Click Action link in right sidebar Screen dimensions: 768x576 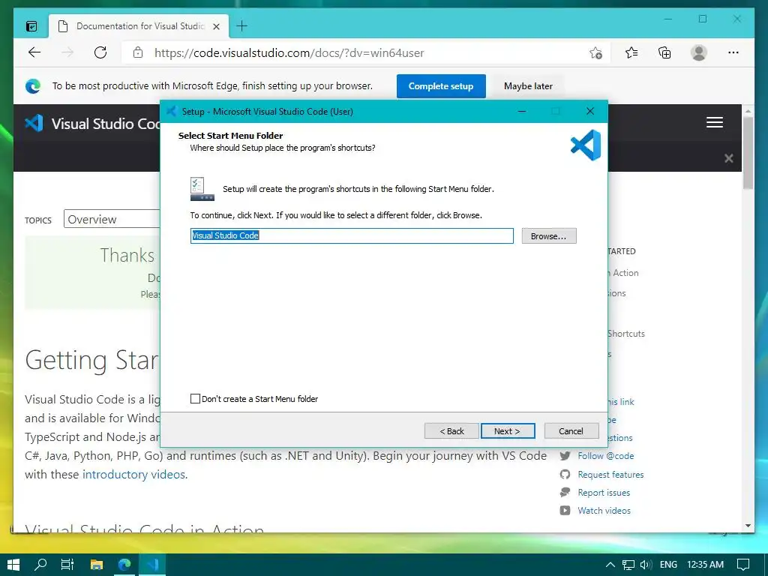(625, 273)
